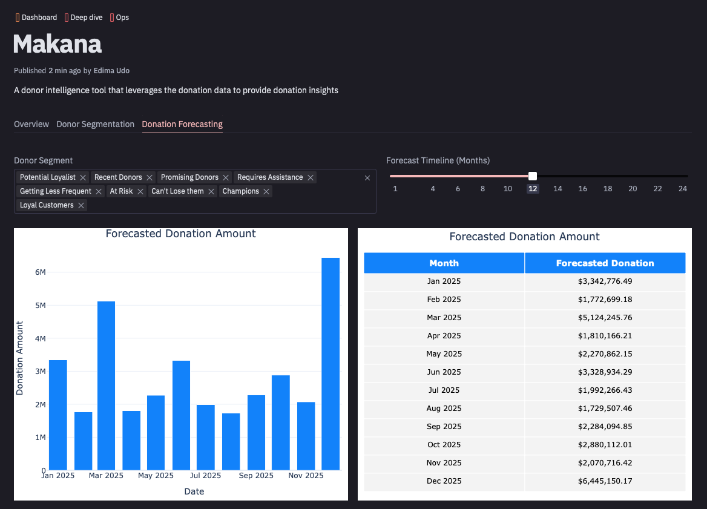Open the Ops link text

click(123, 18)
